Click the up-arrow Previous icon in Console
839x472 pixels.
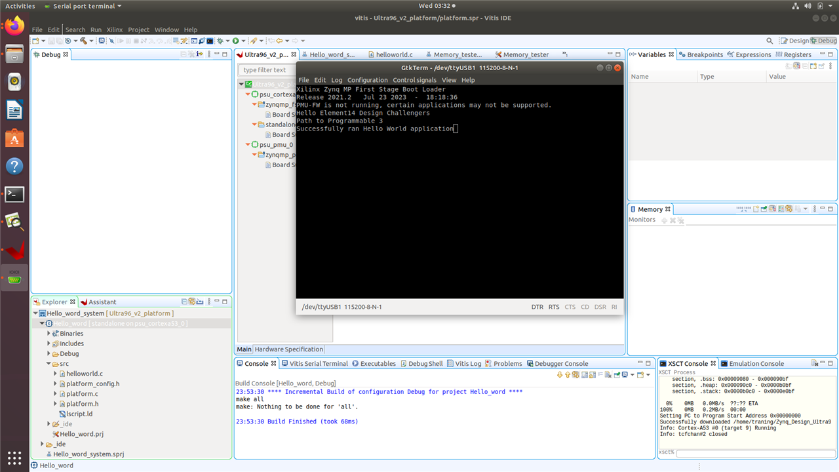[568, 374]
